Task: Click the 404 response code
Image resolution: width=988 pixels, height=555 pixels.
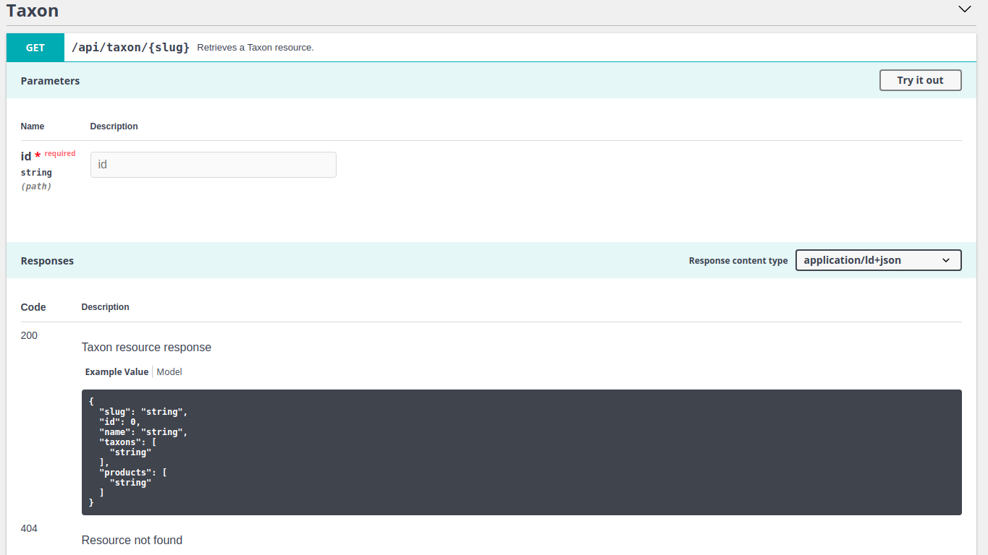Action: point(29,528)
